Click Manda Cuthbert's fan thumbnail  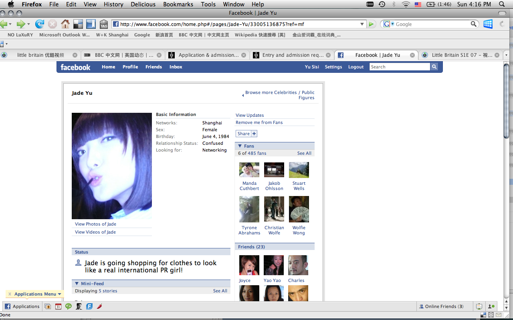pyautogui.click(x=249, y=170)
